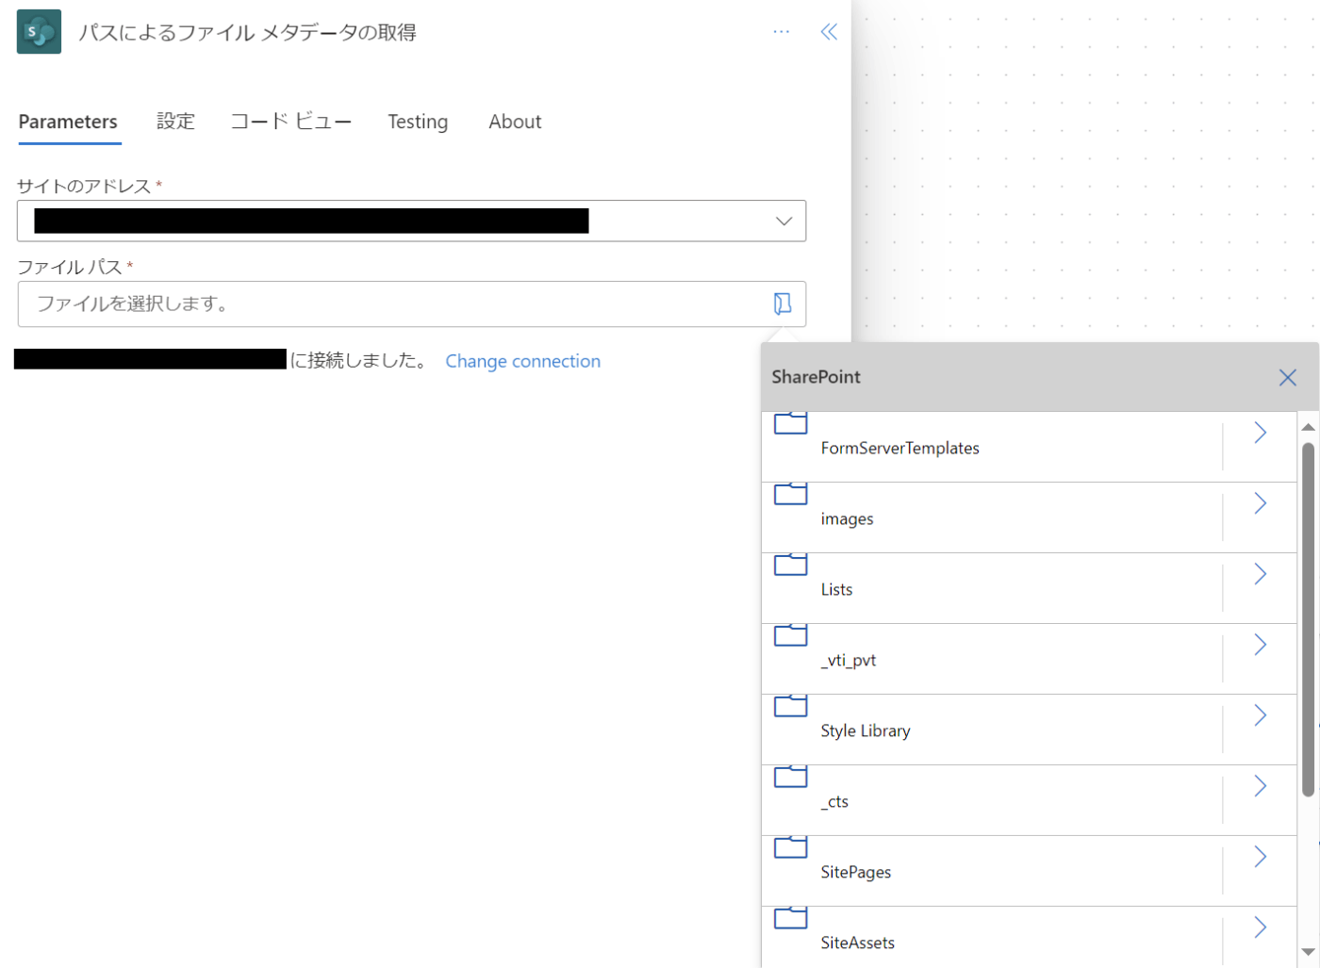The height and width of the screenshot is (968, 1320).
Task: Collapse the action panel with double chevron
Action: [829, 32]
